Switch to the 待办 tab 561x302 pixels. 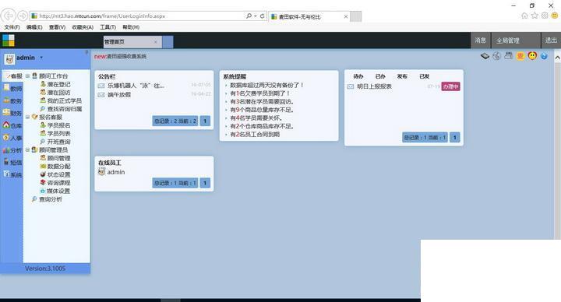point(358,76)
